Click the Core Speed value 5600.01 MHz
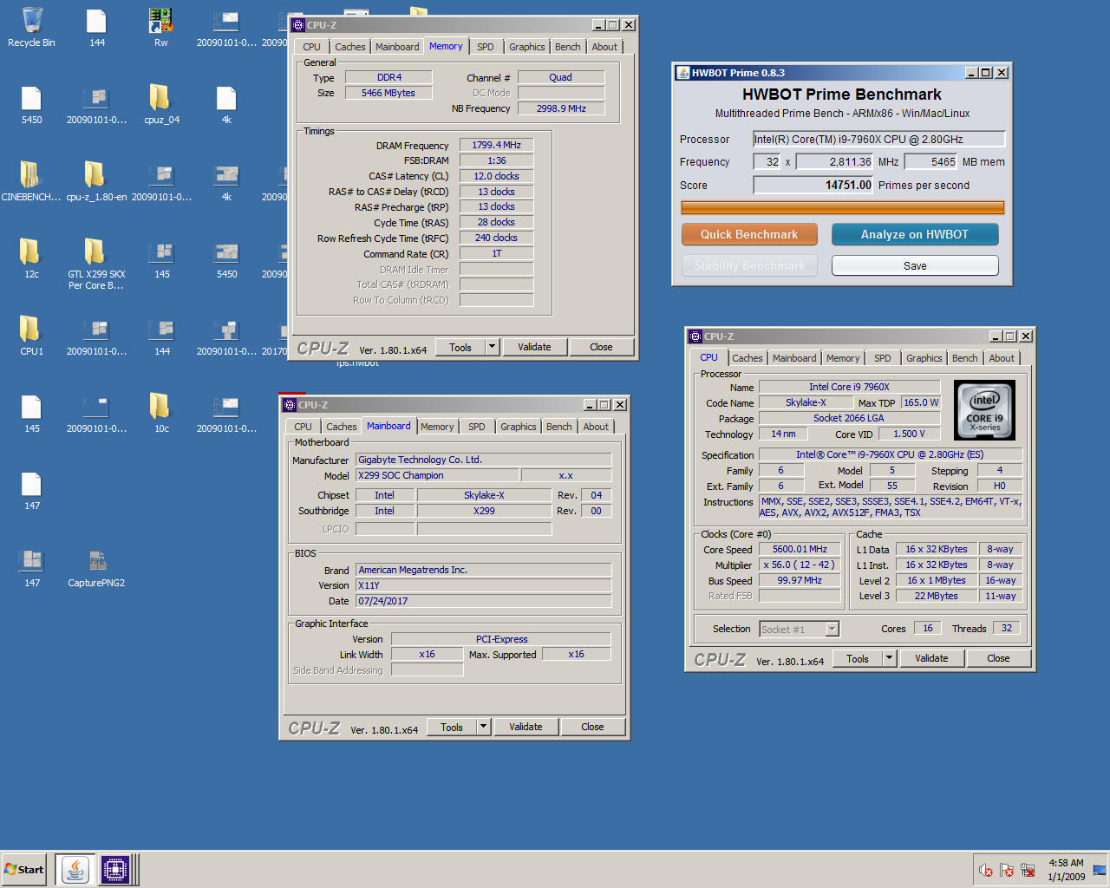The image size is (1110, 888). tap(800, 549)
